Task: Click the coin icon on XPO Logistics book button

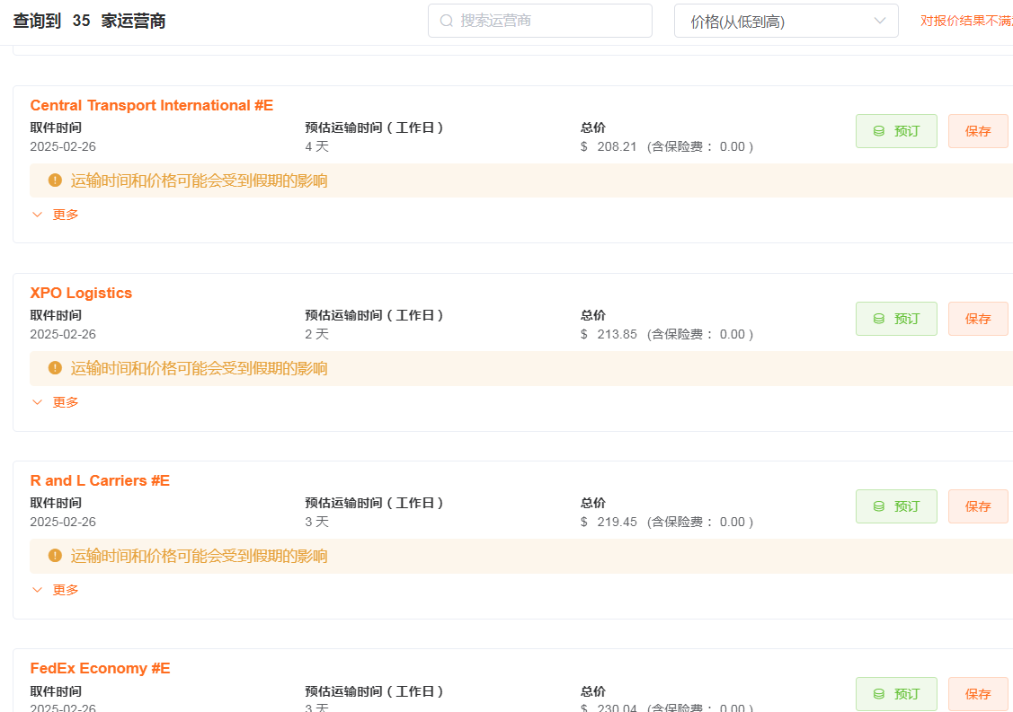Action: point(879,319)
